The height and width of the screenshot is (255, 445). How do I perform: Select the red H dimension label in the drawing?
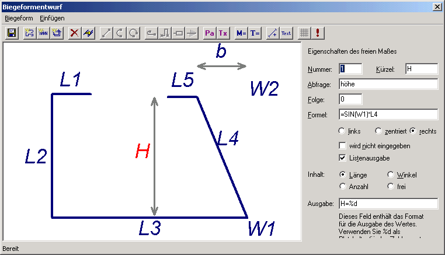coord(142,152)
